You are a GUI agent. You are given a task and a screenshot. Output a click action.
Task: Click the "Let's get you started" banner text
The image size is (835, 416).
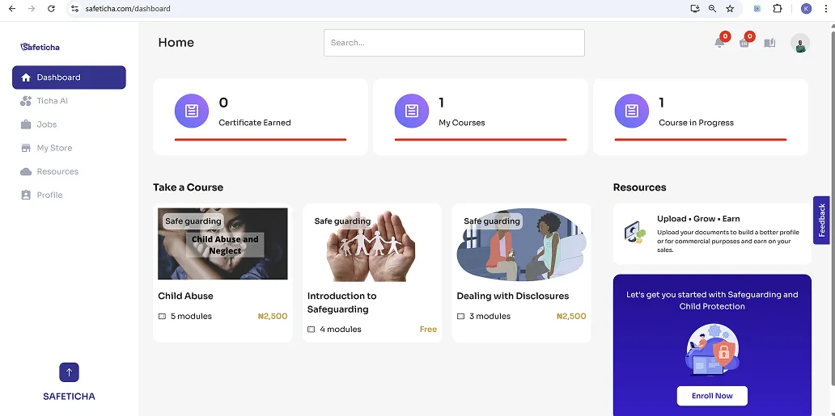point(712,300)
